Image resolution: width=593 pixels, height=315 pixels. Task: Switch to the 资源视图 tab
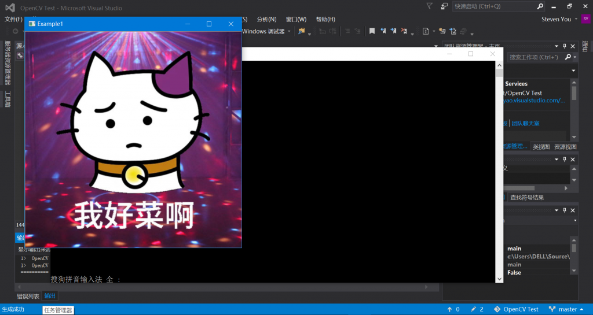[x=565, y=147]
